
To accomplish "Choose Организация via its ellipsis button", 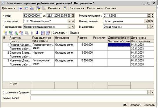I will pos(69,21).
